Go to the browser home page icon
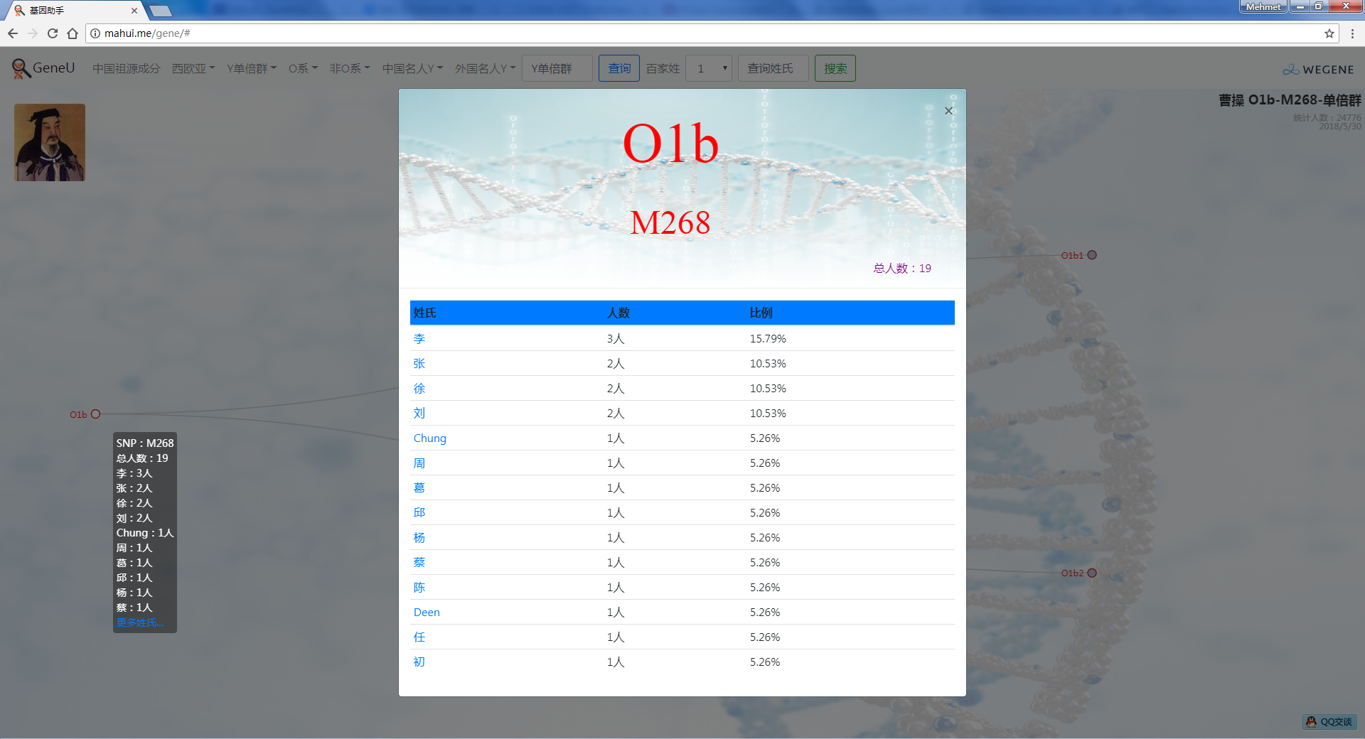This screenshot has height=739, width=1365. point(73,33)
